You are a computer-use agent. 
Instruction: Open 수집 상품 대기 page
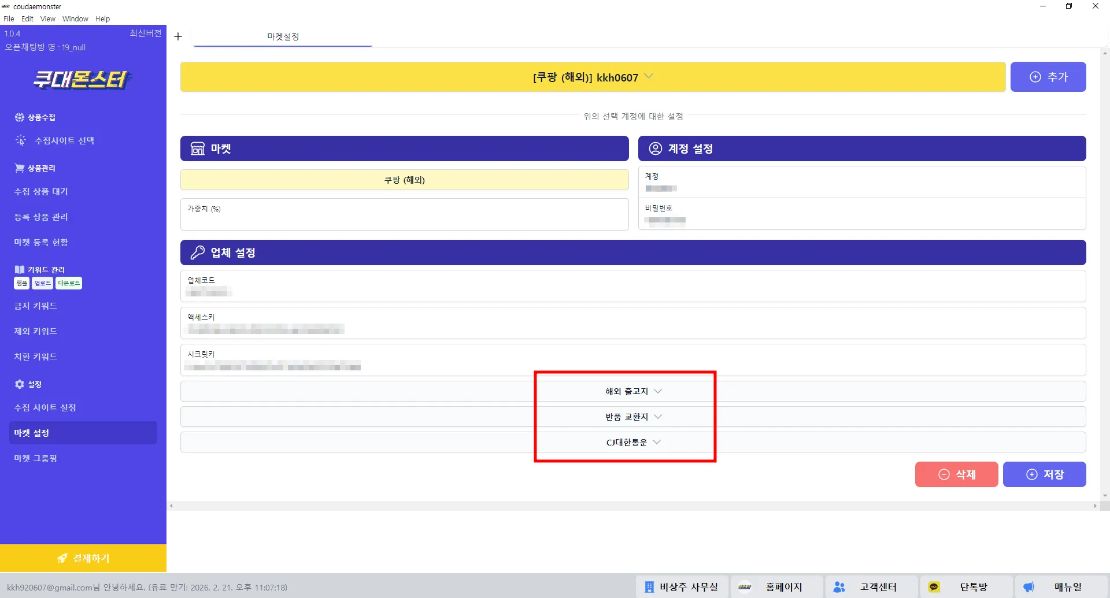pyautogui.click(x=41, y=191)
